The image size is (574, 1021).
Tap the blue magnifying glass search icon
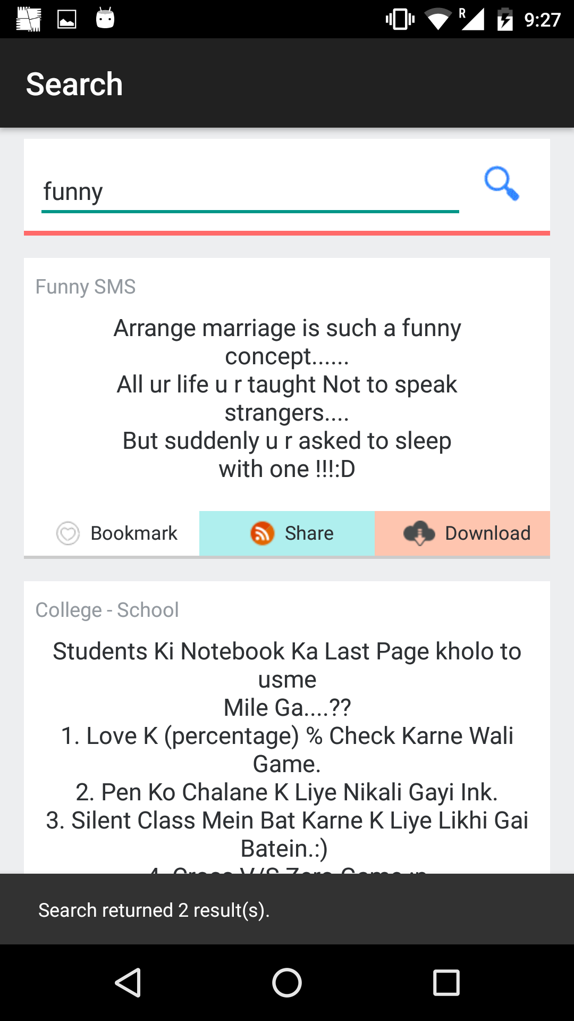(501, 184)
